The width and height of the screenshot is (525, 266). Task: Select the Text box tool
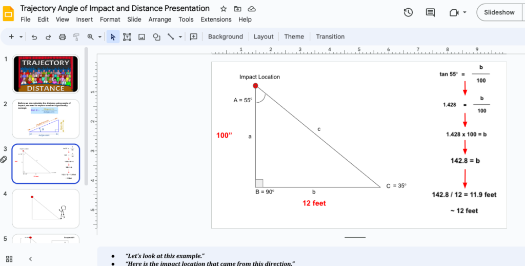[x=127, y=37]
